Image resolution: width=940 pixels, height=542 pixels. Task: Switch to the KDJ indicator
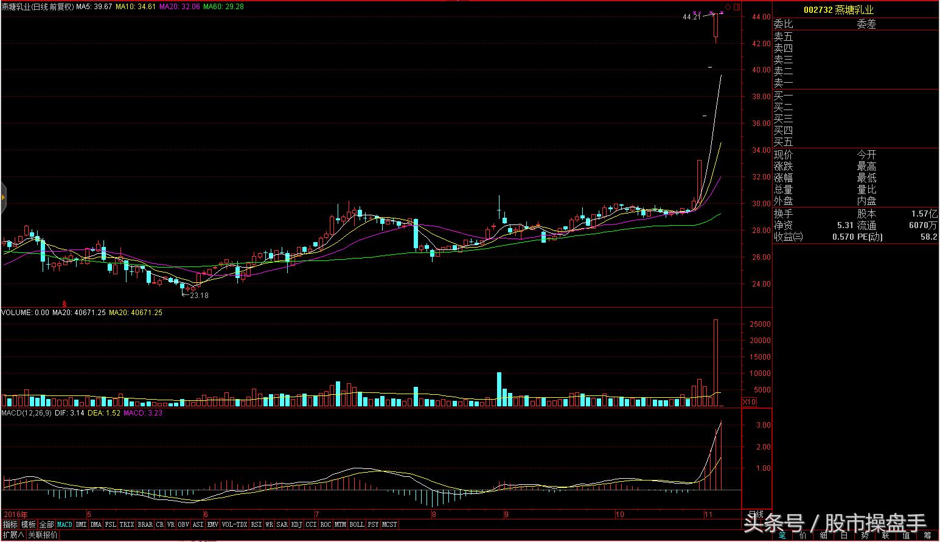point(296,524)
